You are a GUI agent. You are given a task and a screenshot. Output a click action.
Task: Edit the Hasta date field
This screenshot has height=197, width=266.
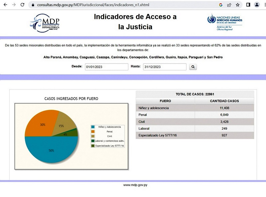(x=165, y=67)
